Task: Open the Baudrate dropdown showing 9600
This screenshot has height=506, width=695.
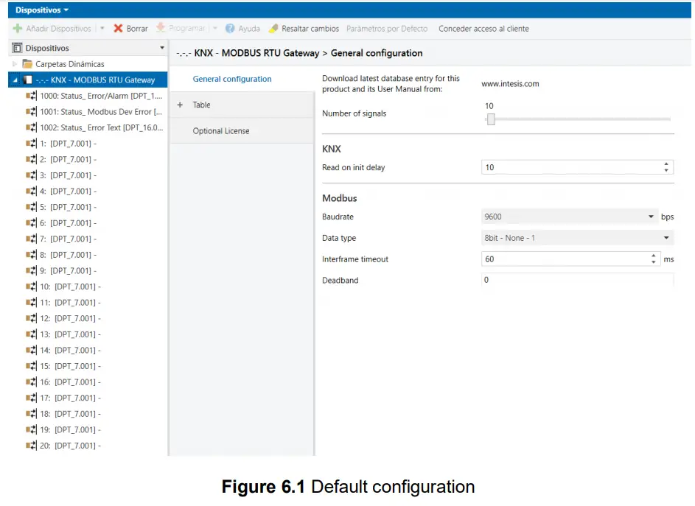Action: (x=652, y=217)
